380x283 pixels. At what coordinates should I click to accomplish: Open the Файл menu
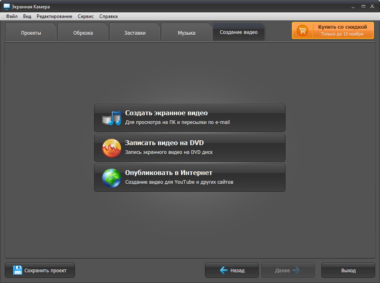pos(12,16)
